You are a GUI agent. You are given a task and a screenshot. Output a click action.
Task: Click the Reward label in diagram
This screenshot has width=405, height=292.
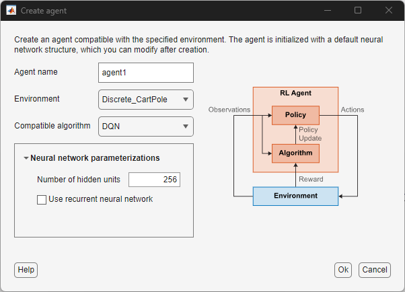pos(311,179)
